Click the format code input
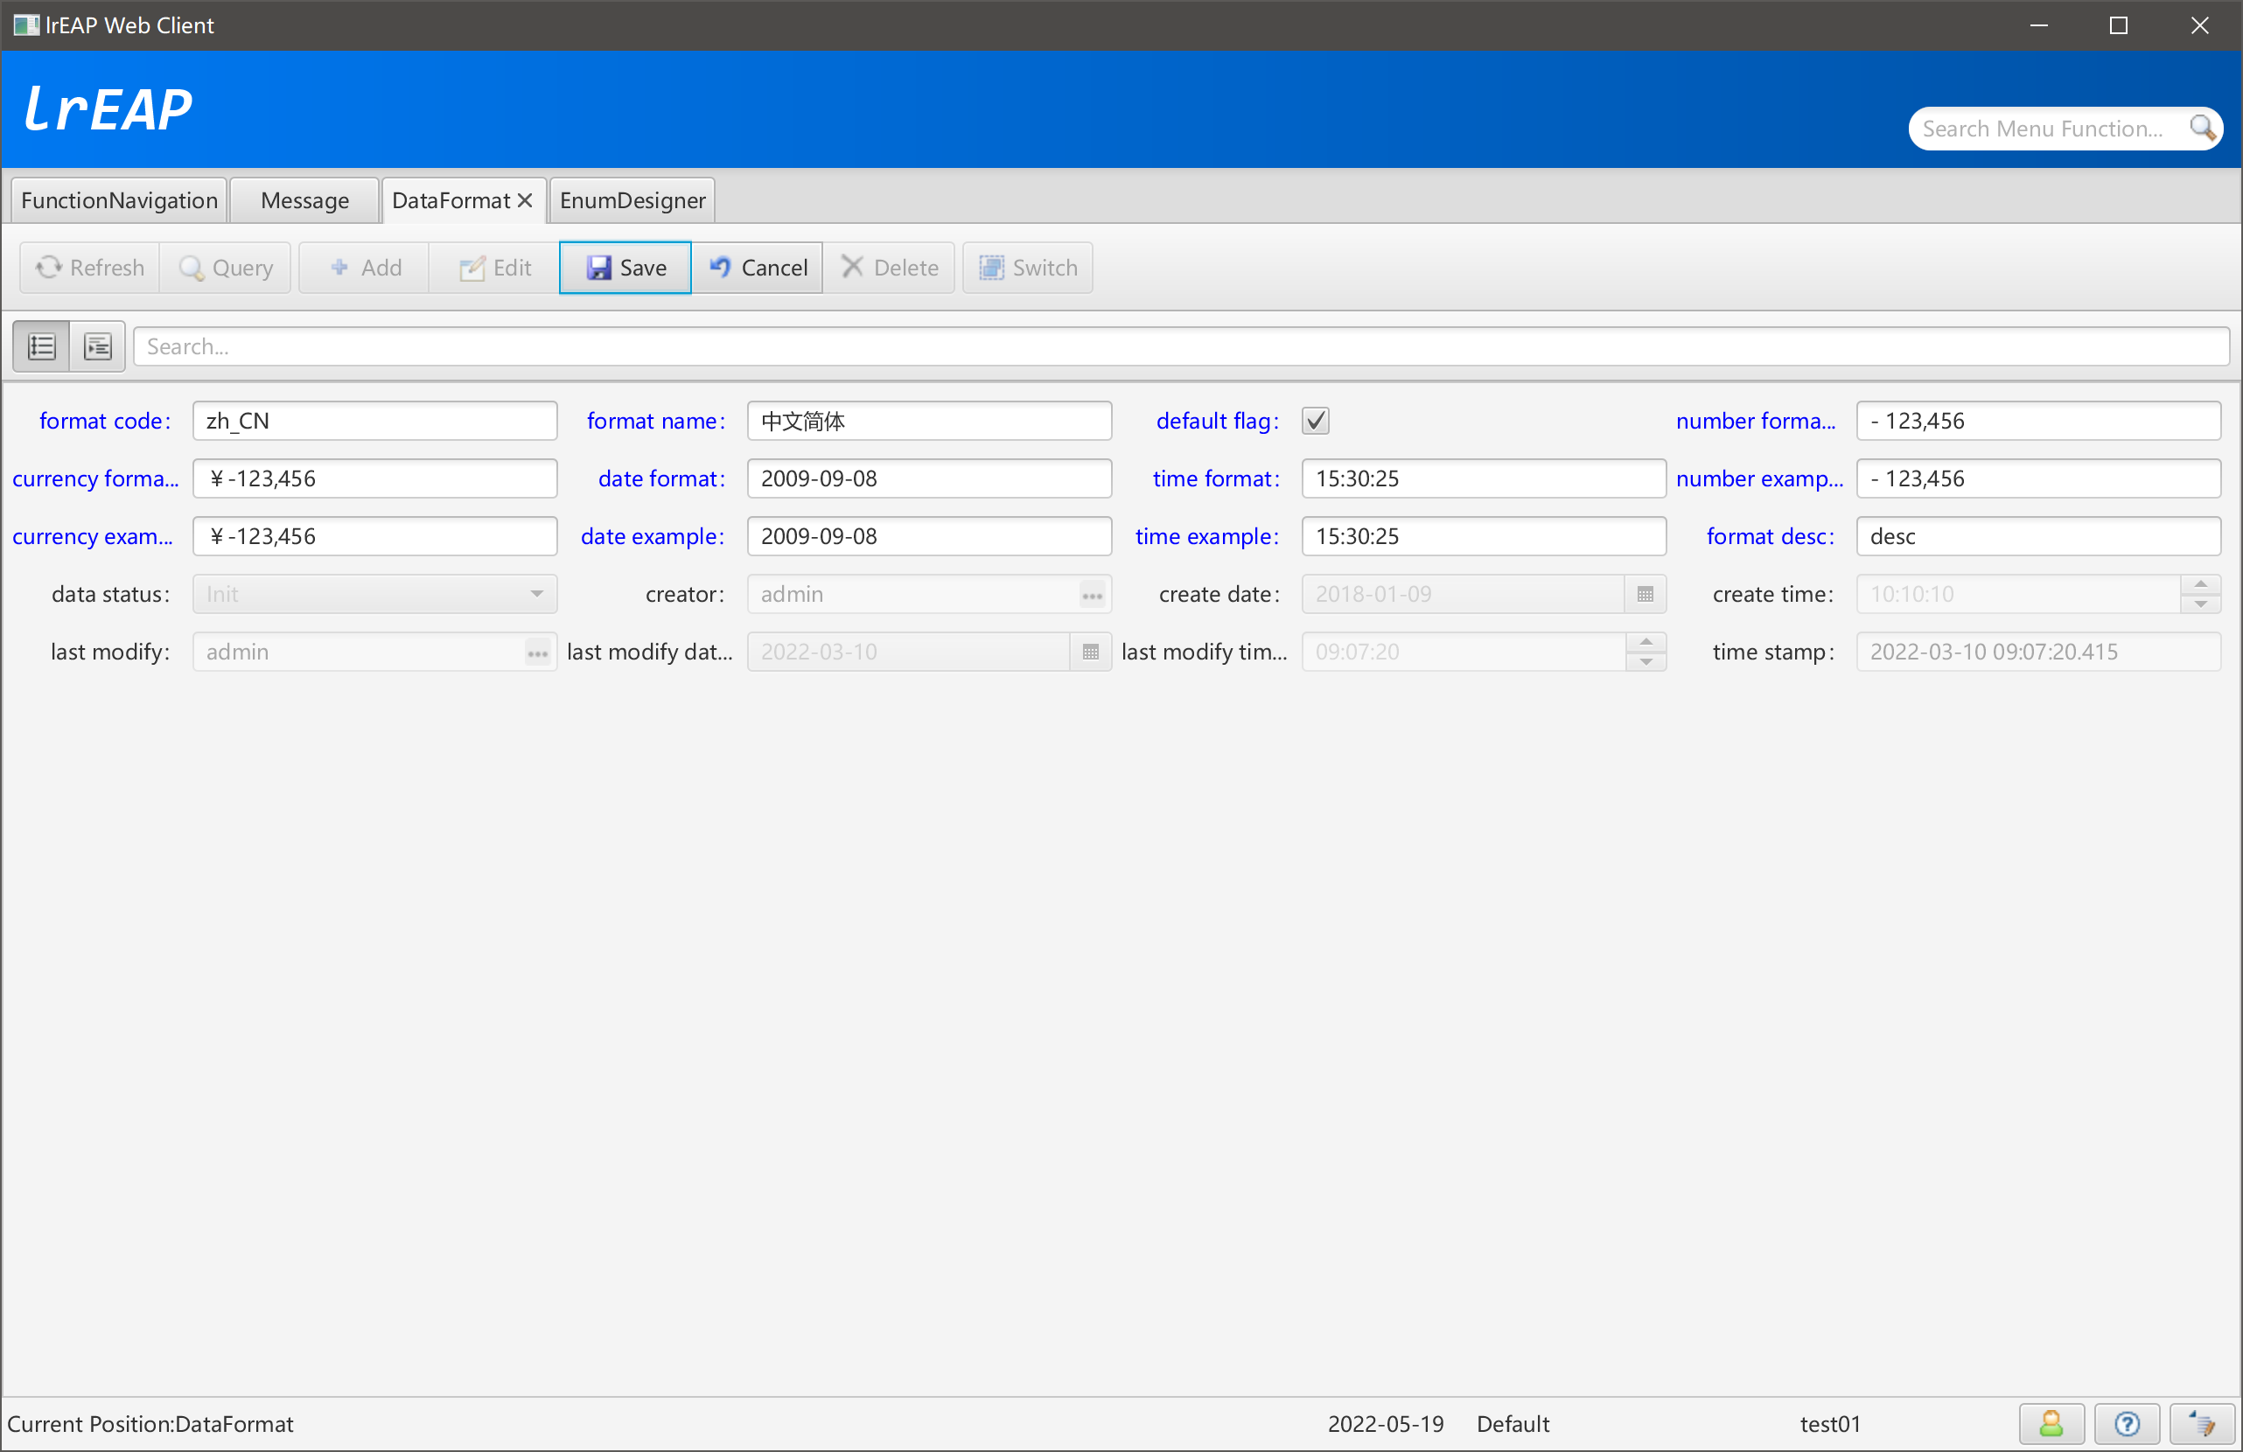Screen dimensions: 2243x1452 375,422
